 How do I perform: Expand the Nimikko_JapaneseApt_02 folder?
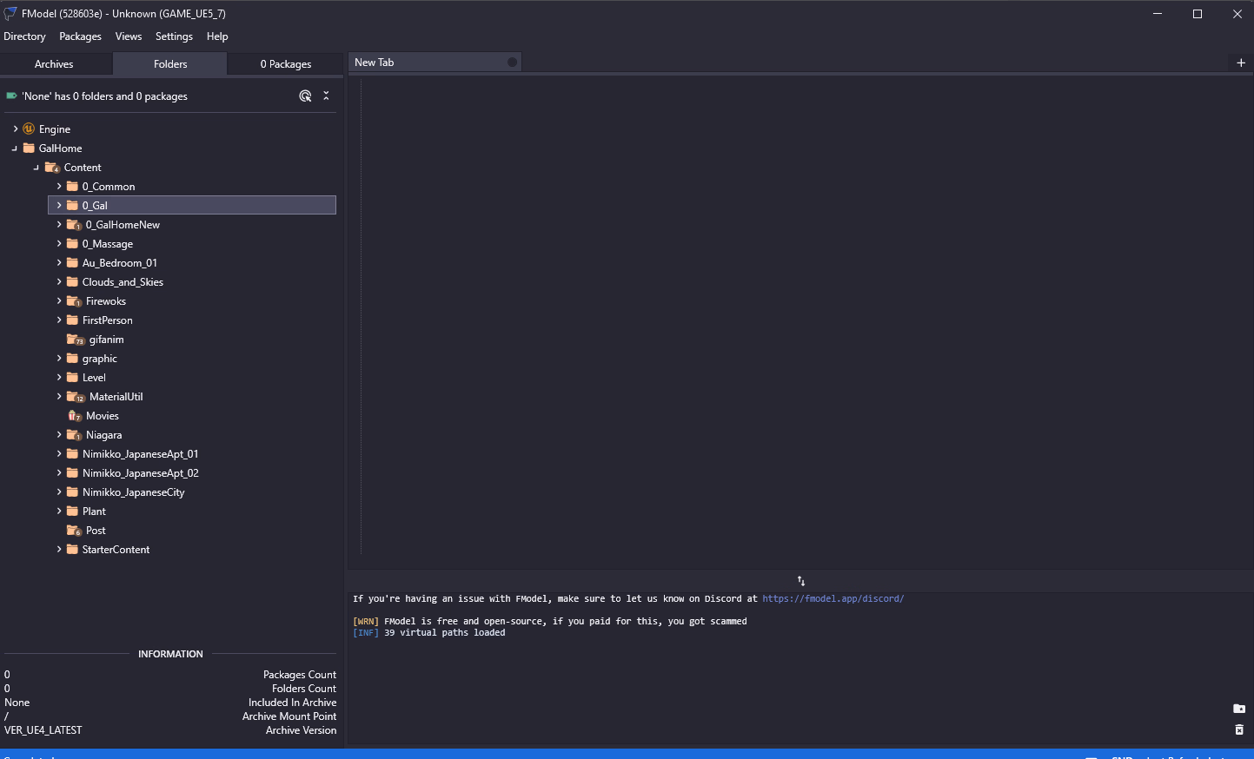tap(59, 472)
